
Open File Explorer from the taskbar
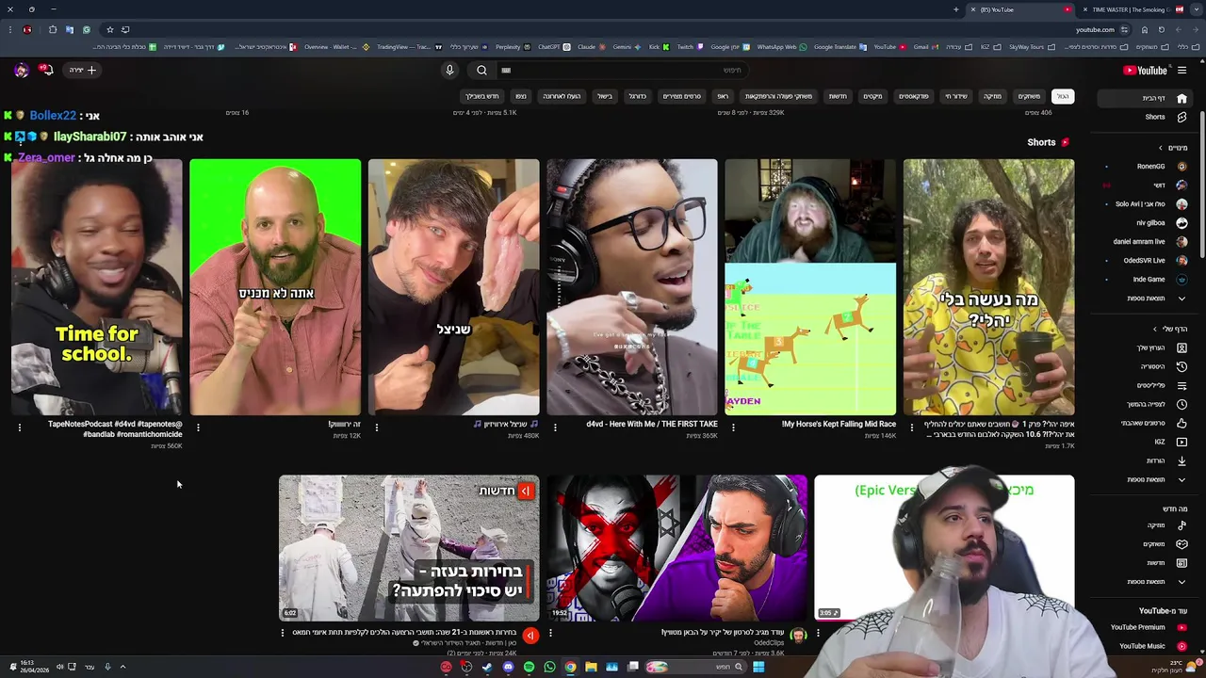click(591, 667)
